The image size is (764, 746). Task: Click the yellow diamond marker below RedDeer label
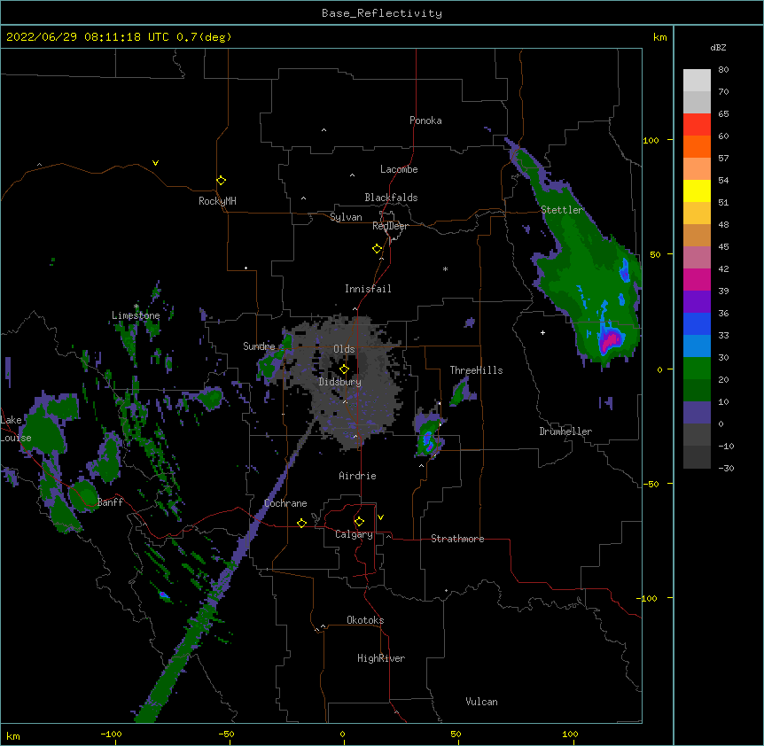click(x=377, y=249)
